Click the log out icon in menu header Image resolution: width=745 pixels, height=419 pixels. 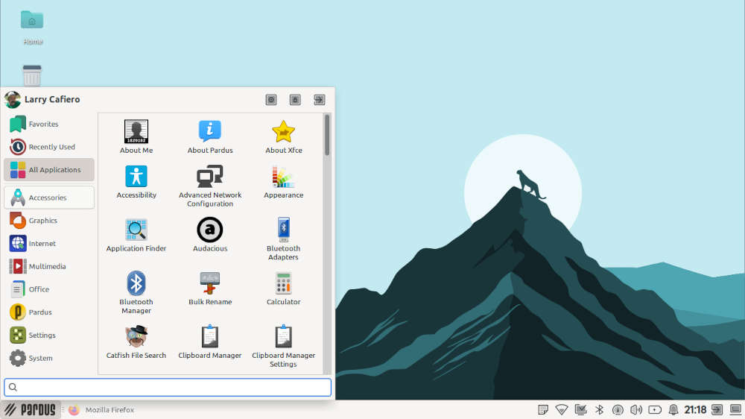click(319, 99)
